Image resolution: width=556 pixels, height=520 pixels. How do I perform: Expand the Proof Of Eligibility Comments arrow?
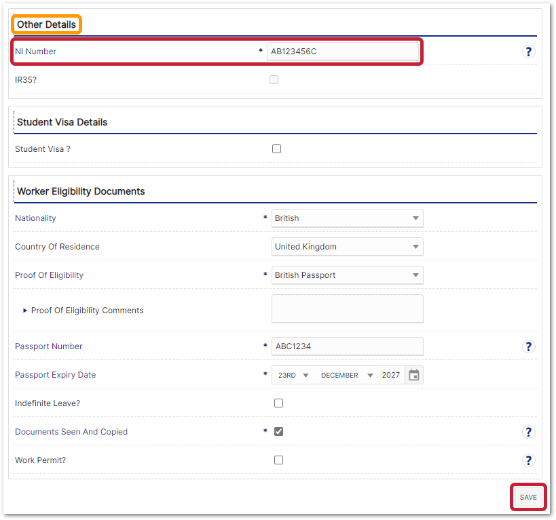click(25, 311)
